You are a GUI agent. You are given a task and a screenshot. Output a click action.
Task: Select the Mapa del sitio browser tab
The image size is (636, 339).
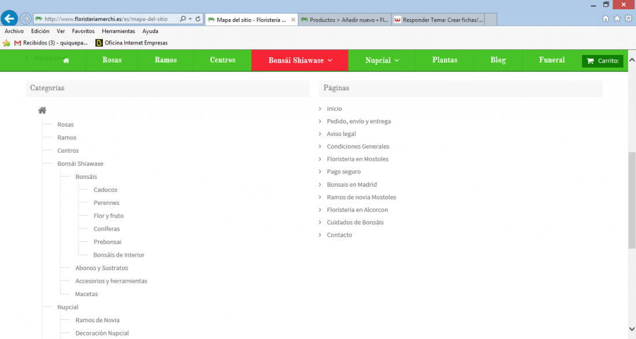(x=252, y=20)
